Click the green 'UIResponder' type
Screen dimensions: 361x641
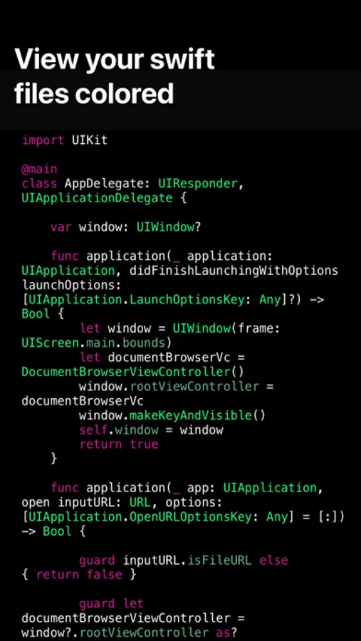tap(198, 184)
